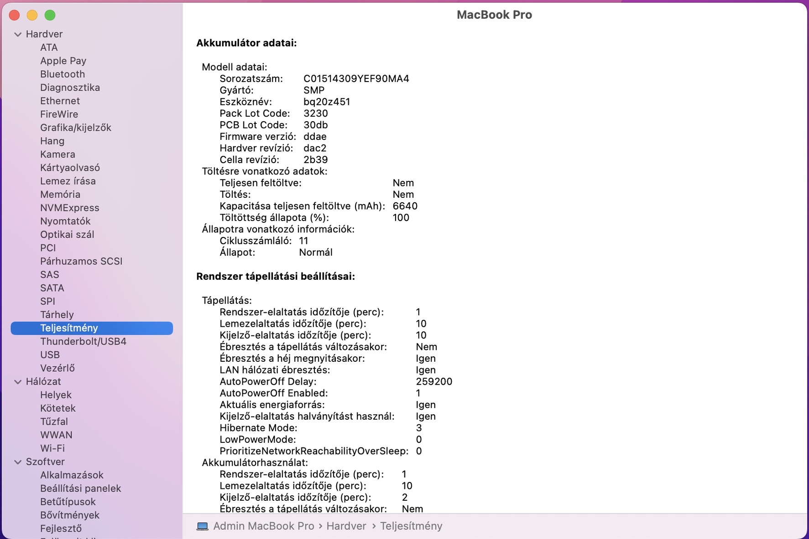
Task: Click the device name bq20z451
Action: [327, 102]
